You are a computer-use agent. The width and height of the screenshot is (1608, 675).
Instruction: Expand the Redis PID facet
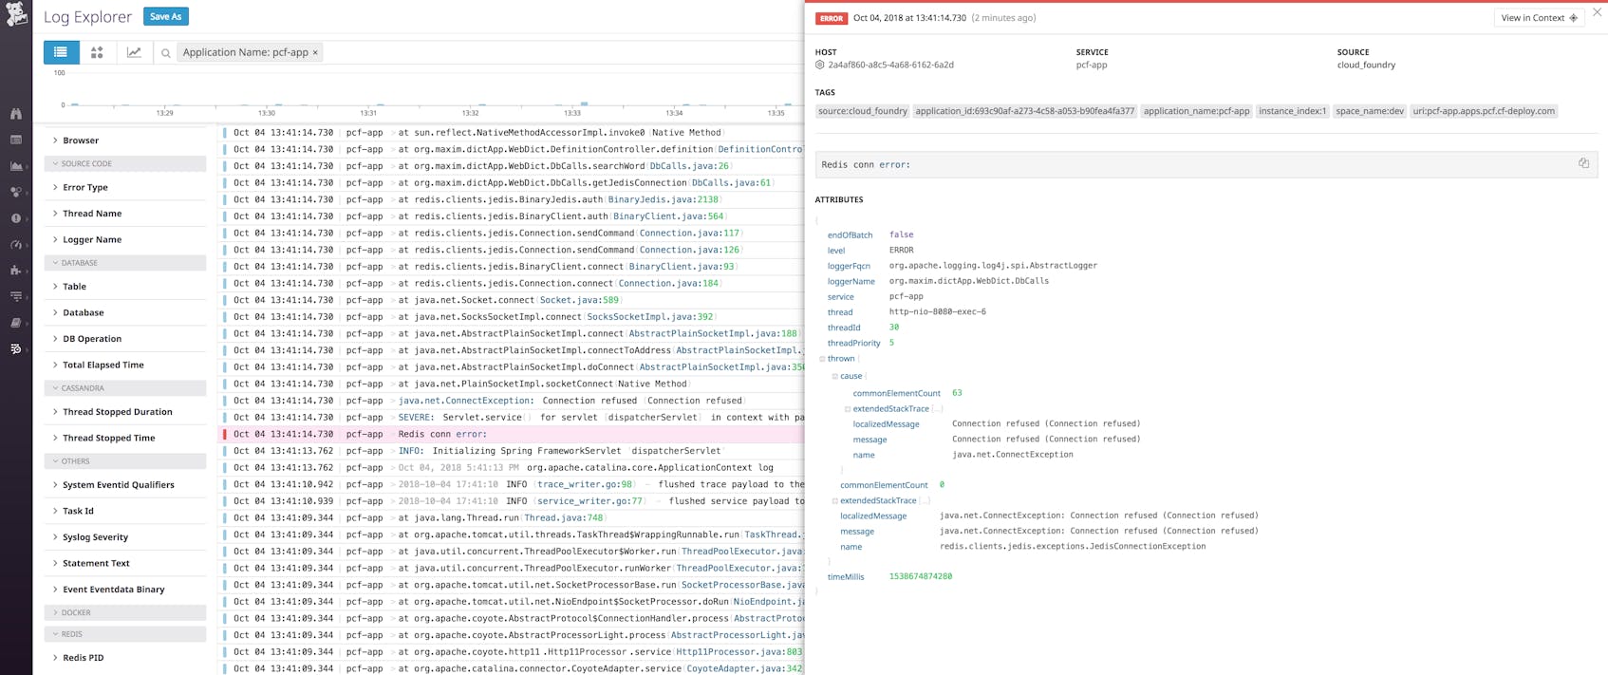pos(124,657)
